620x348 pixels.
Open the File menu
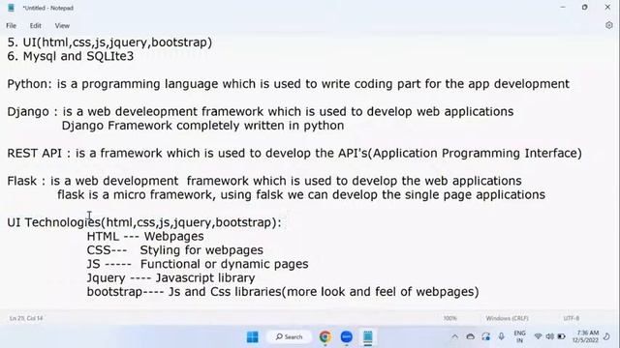point(11,26)
